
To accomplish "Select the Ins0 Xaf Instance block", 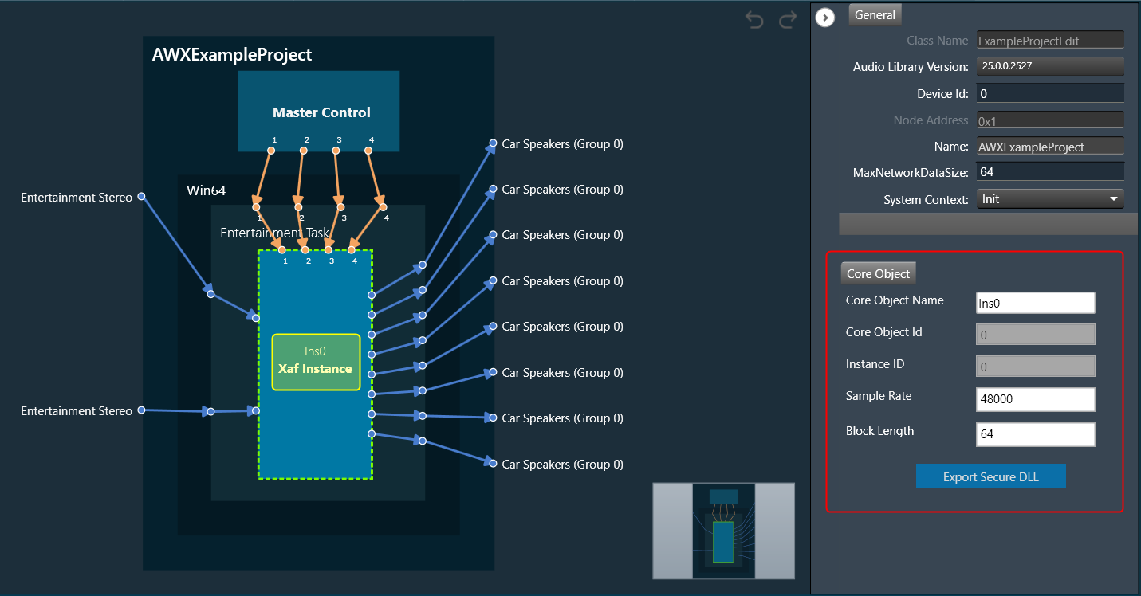I will point(316,362).
